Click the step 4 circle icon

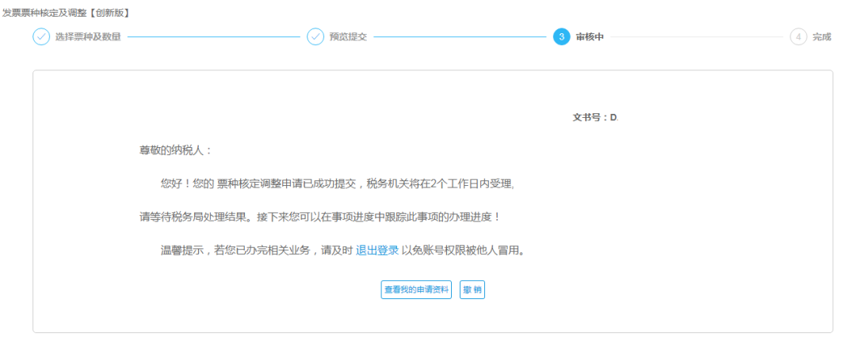coord(798,37)
